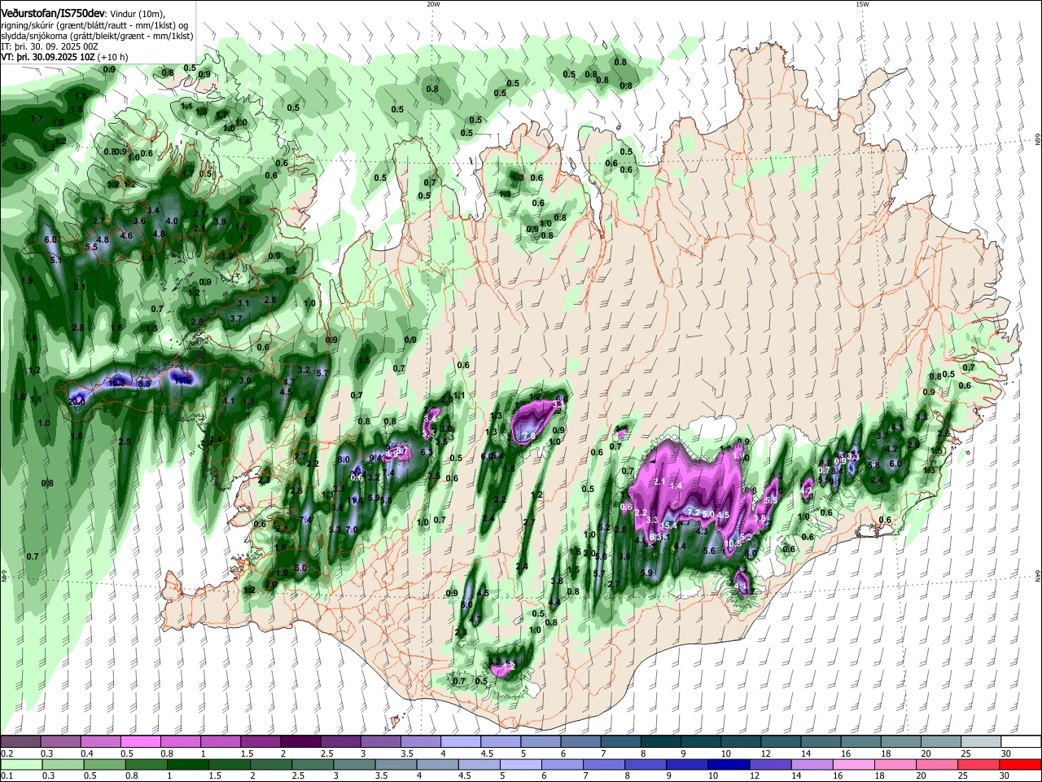Click the pink 18 swatch in lower legend row

tap(895, 764)
